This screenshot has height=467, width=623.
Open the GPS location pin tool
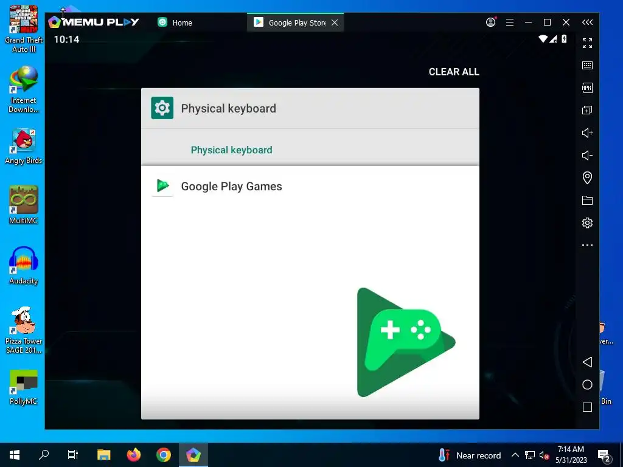(x=587, y=178)
